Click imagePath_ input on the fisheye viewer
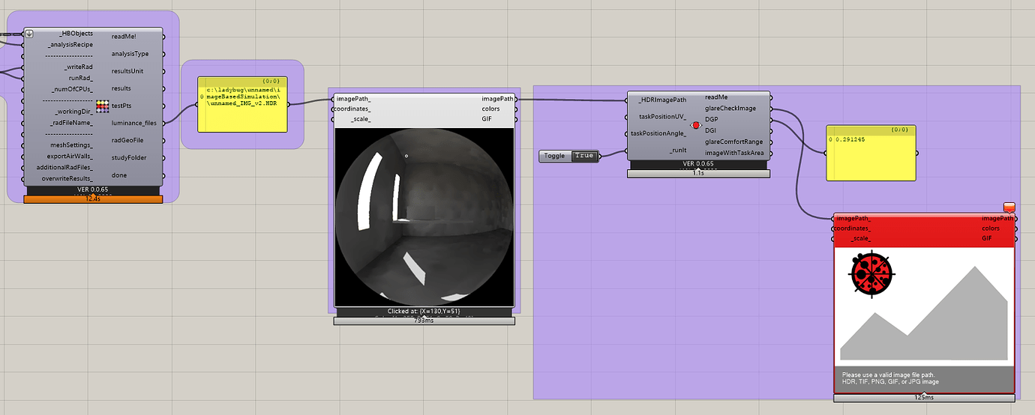Viewport: 1035px width, 415px height. coord(354,99)
